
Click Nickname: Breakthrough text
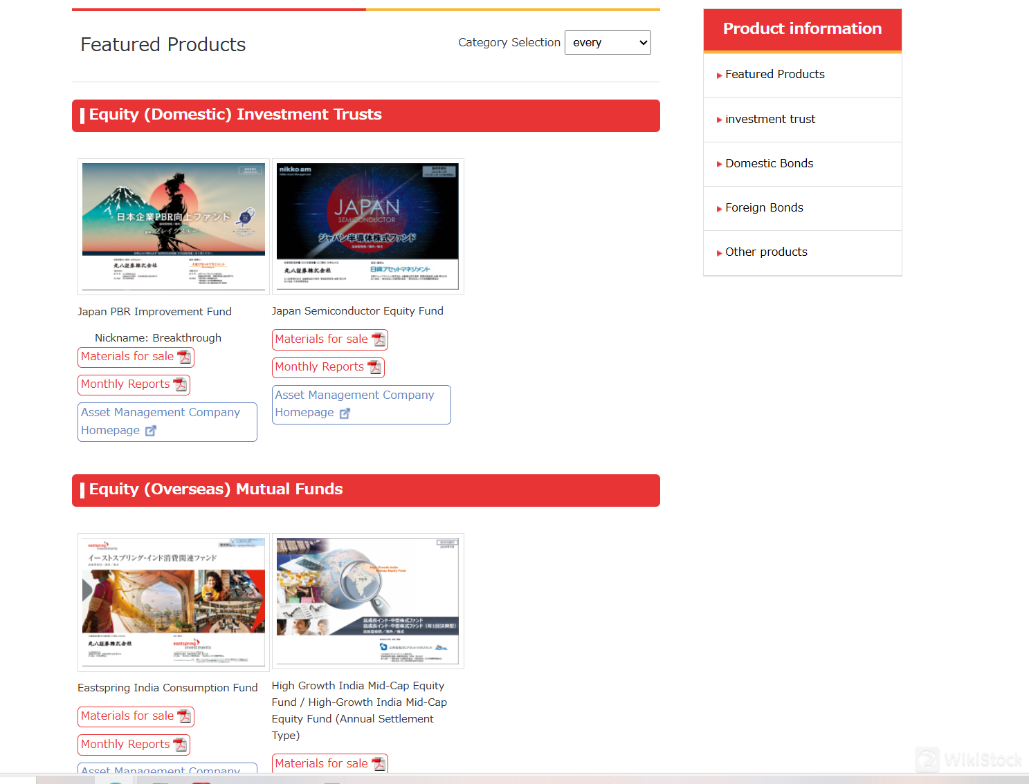158,338
